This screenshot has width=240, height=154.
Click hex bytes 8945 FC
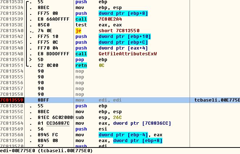point(48,135)
